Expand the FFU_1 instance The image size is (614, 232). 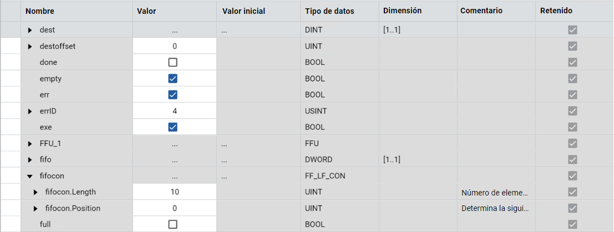click(x=30, y=144)
